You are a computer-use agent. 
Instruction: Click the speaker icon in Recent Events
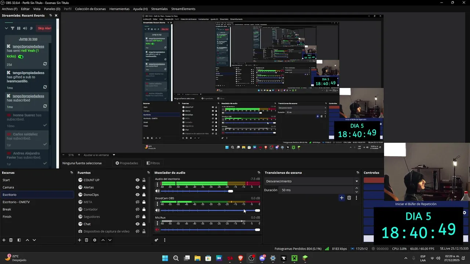(x=25, y=28)
